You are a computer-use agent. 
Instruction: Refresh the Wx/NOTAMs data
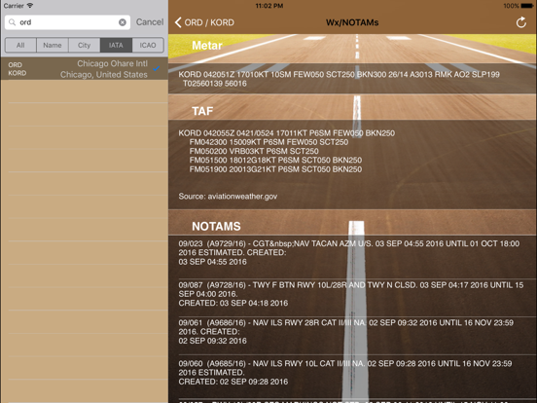[x=520, y=22]
